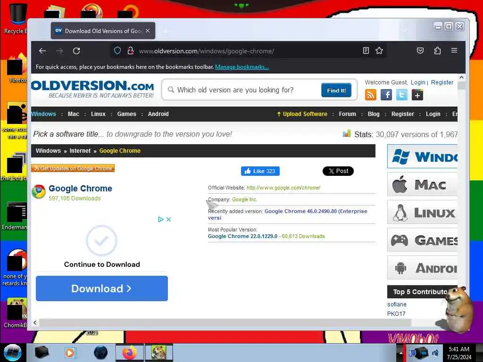Viewport: 483px width, 362px height.
Task: Click Find It! search button
Action: pos(336,90)
